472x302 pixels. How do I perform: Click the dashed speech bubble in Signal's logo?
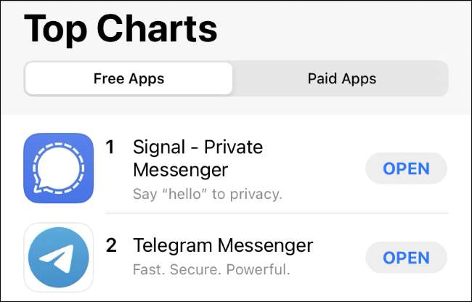coord(58,167)
